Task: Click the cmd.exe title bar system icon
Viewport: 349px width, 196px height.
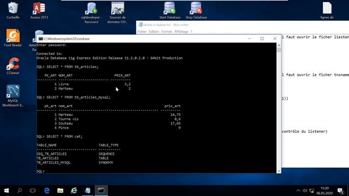Action: click(41, 39)
